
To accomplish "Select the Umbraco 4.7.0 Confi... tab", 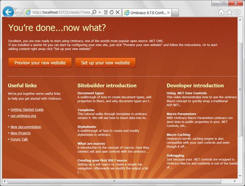I will point(147,13).
